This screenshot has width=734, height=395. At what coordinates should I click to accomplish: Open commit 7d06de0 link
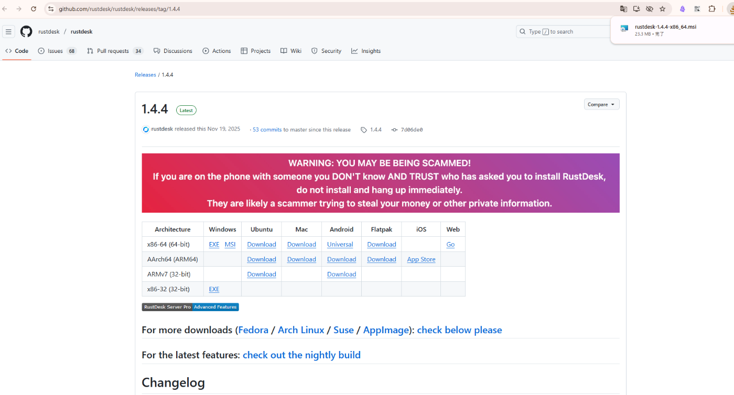412,130
